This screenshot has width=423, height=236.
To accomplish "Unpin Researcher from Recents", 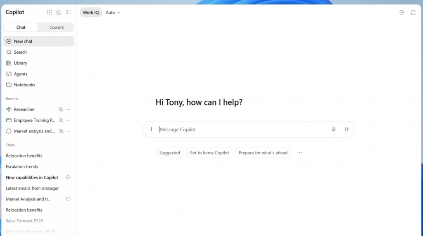I will pos(61,109).
